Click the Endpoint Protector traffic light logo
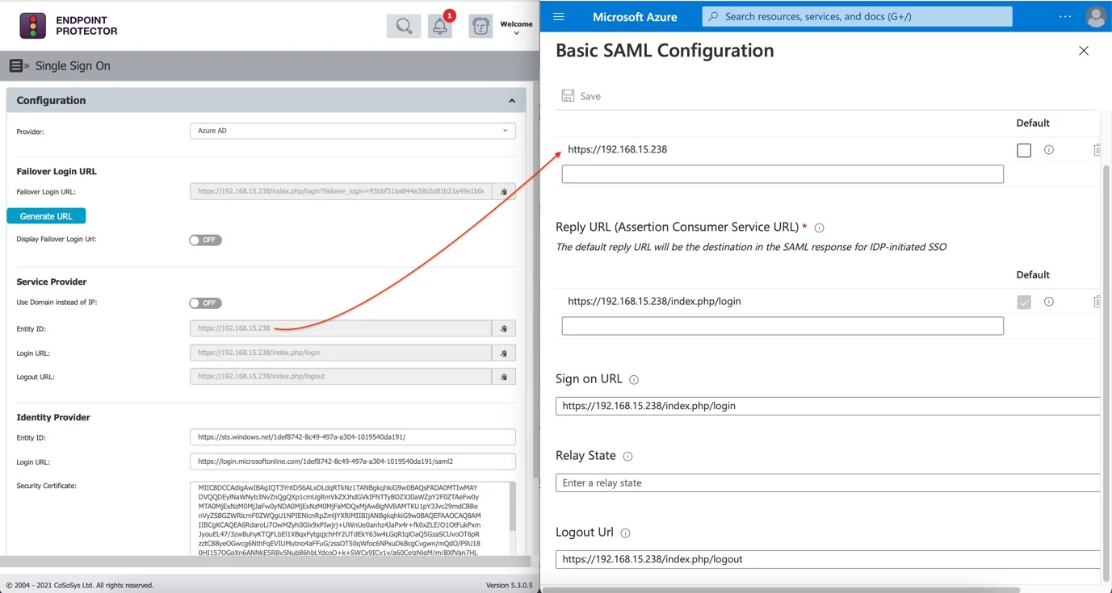 coord(33,26)
